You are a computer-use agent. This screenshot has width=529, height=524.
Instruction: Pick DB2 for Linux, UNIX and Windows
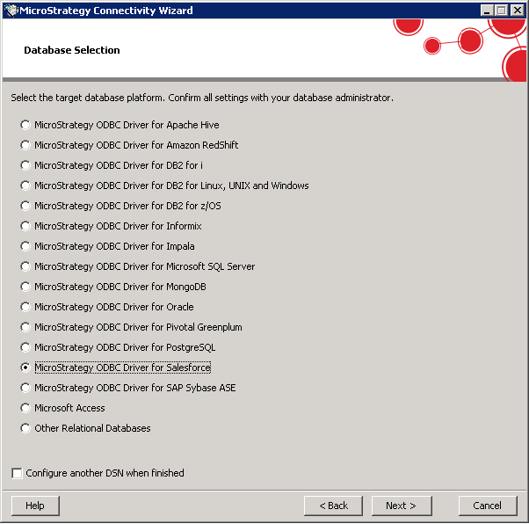pyautogui.click(x=25, y=186)
